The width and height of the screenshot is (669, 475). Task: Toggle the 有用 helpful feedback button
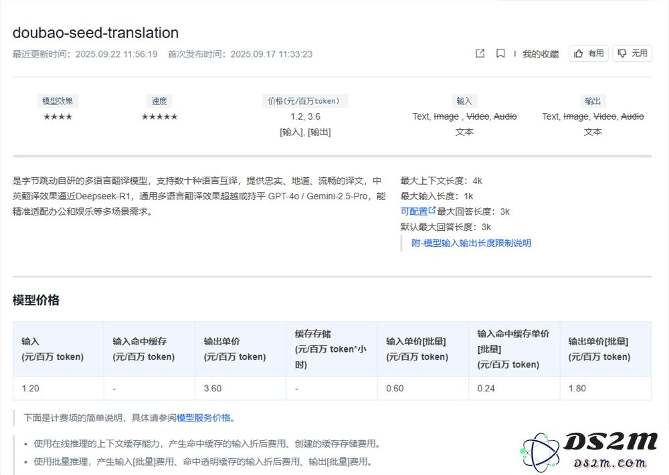[588, 54]
